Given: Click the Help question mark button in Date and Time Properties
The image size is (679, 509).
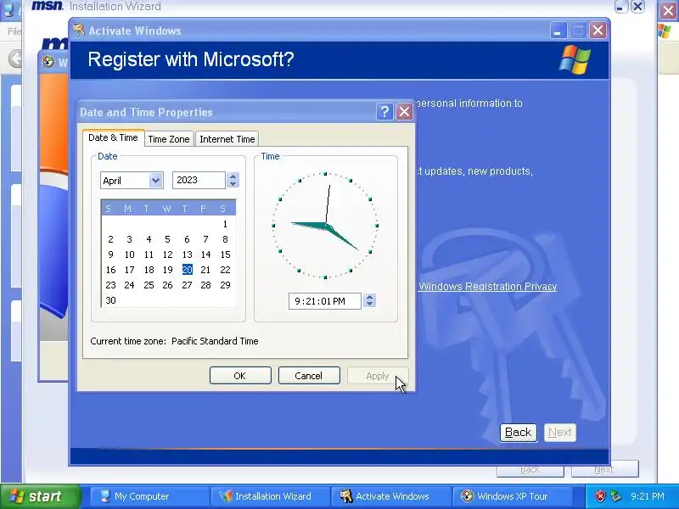Looking at the screenshot, I should [x=384, y=112].
